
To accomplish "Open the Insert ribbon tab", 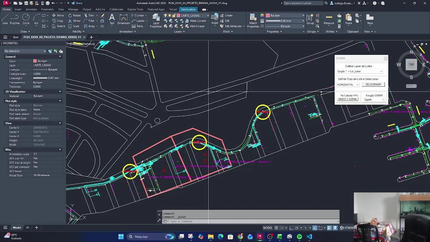I will pos(18,9).
